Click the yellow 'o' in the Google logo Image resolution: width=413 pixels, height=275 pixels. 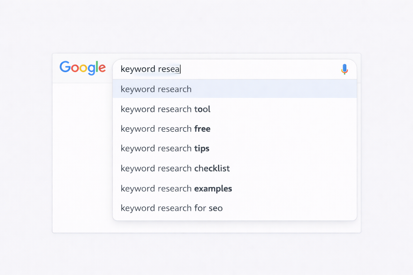(83, 68)
